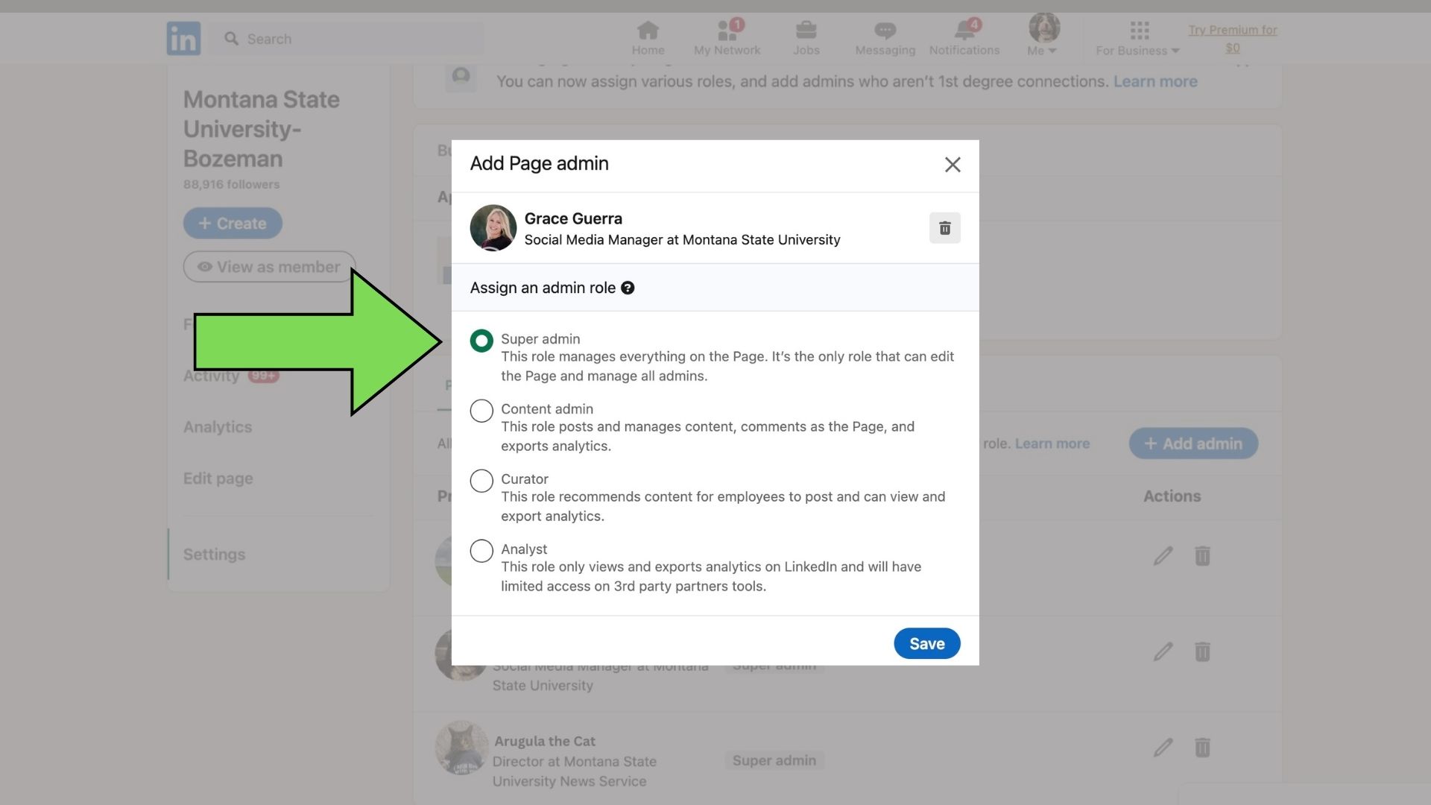Open the Notifications bell icon
Screen dimensions: 1431x805
[964, 38]
